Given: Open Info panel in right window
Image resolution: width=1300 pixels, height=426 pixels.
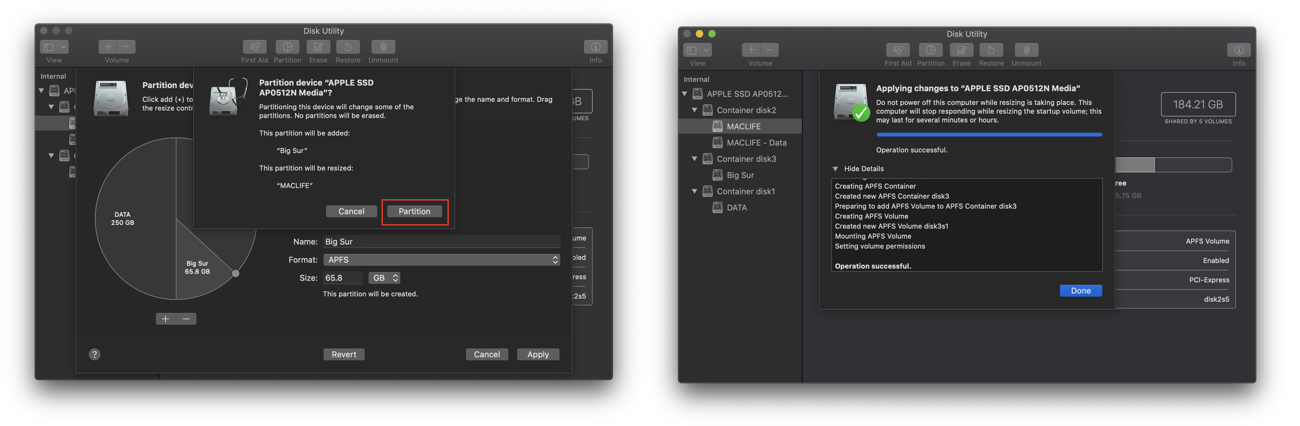Looking at the screenshot, I should [1238, 50].
